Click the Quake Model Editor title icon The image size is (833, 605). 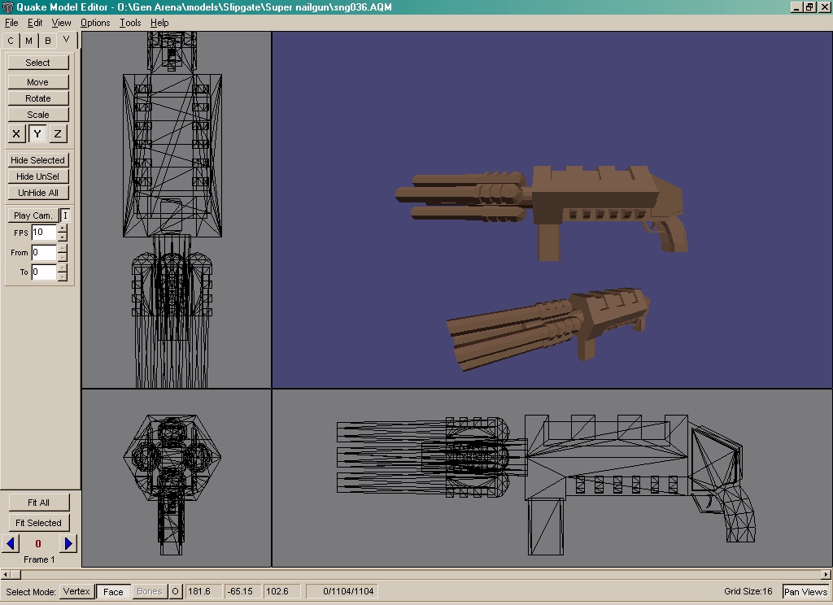click(x=7, y=7)
